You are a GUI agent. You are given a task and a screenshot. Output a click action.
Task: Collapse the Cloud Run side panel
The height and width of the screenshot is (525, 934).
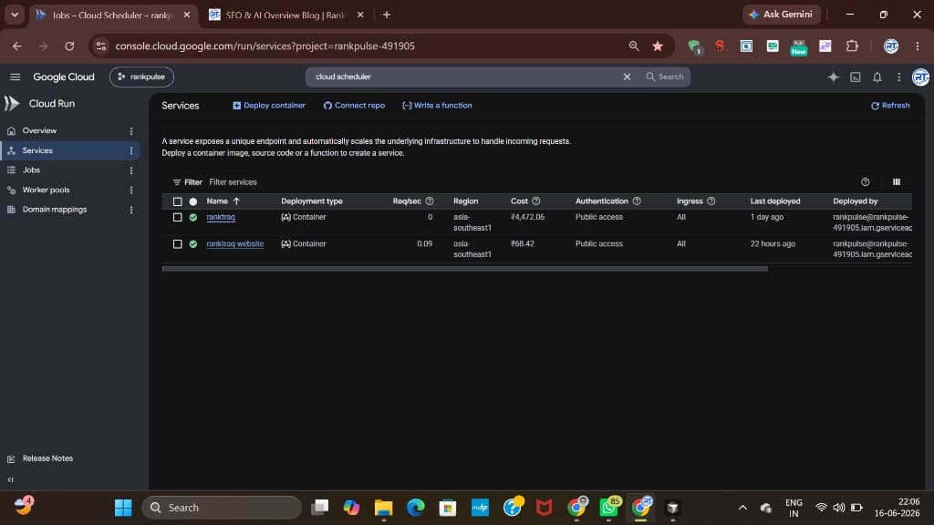(x=10, y=479)
